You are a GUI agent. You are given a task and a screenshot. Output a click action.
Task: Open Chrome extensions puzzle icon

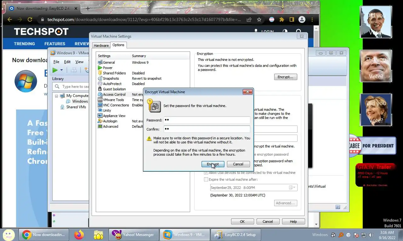tap(282, 19)
